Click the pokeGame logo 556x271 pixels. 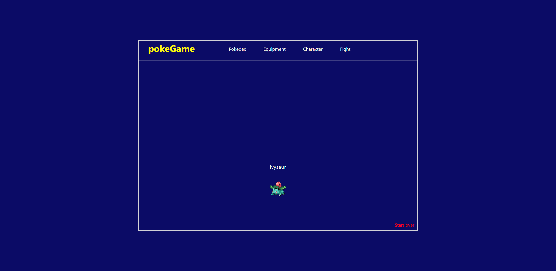[171, 49]
